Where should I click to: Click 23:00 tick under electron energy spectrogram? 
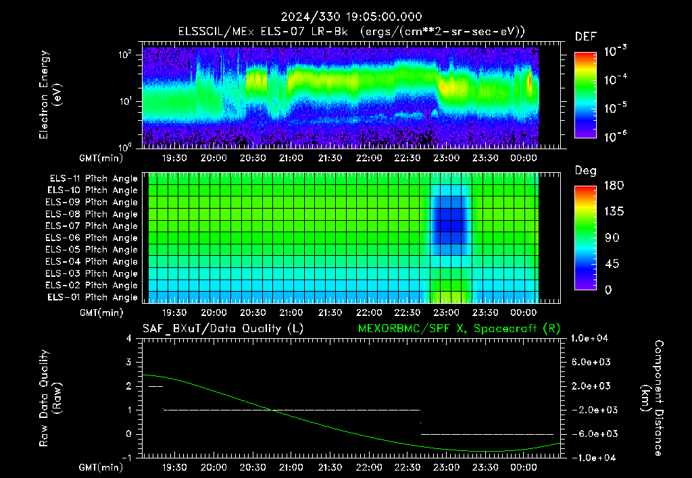(x=446, y=158)
